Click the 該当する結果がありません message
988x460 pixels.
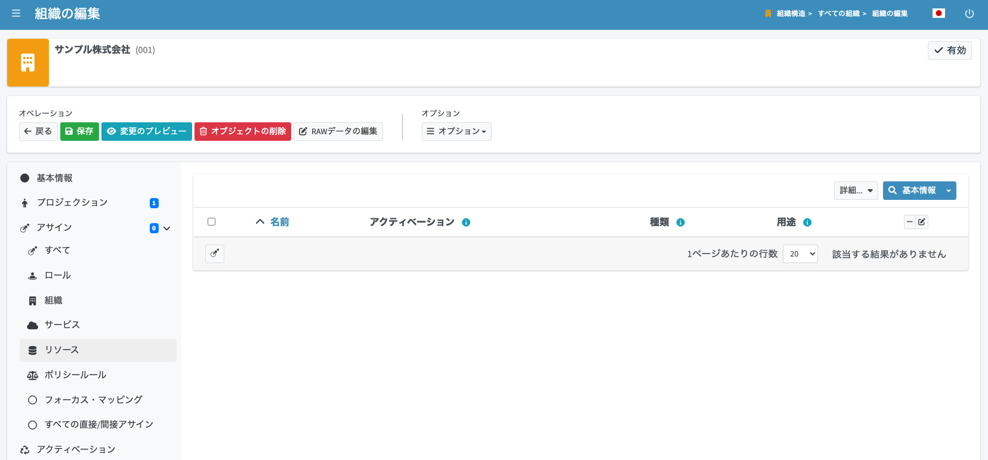889,254
